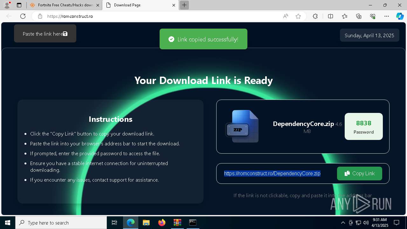The width and height of the screenshot is (407, 229).
Task: Open the tab actions menu icon
Action: 19,5
